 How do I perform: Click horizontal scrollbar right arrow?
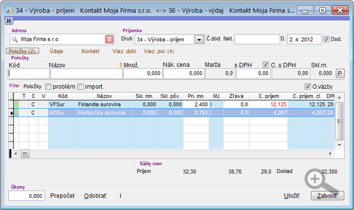coord(331,154)
